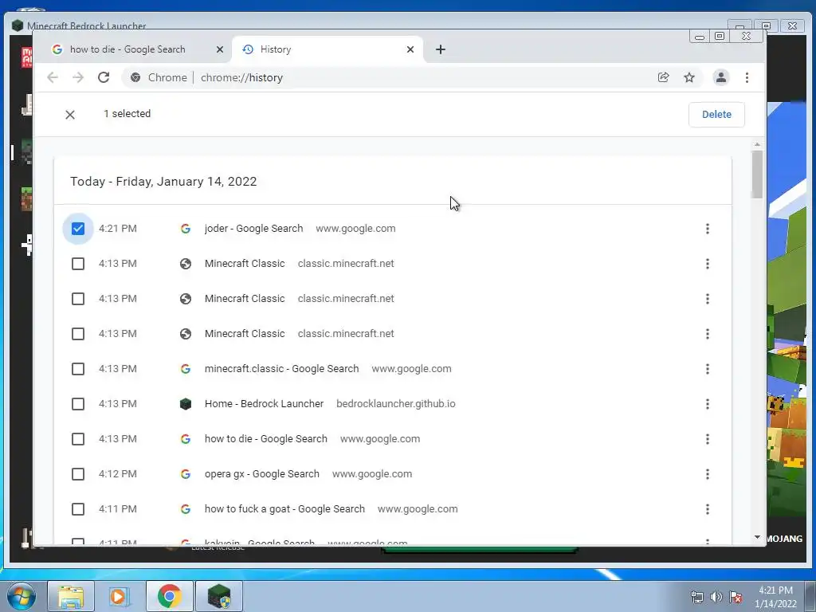The width and height of the screenshot is (816, 612).
Task: Reload the Chrome history page
Action: [x=104, y=77]
